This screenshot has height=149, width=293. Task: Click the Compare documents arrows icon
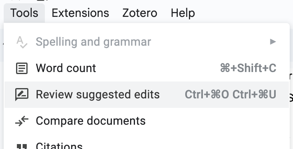tap(22, 121)
